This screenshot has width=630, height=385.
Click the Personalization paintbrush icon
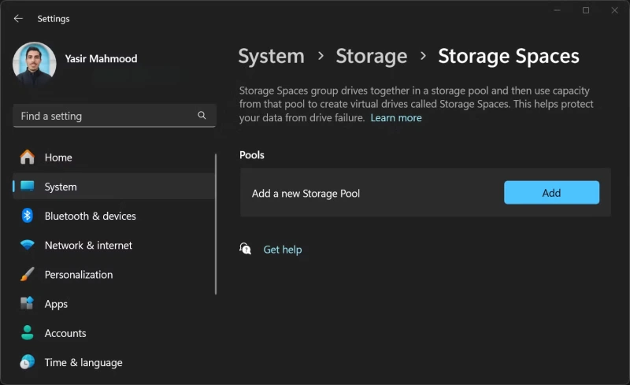(28, 275)
